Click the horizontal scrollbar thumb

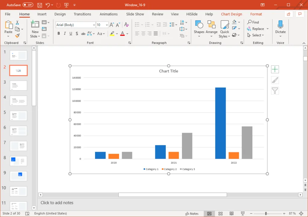pos(173,195)
